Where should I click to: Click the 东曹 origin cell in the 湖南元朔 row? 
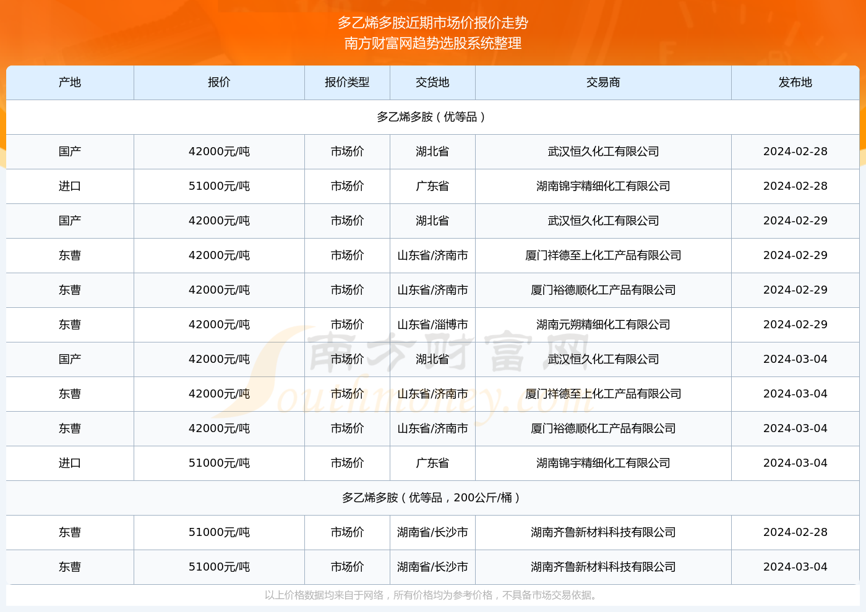click(x=70, y=325)
